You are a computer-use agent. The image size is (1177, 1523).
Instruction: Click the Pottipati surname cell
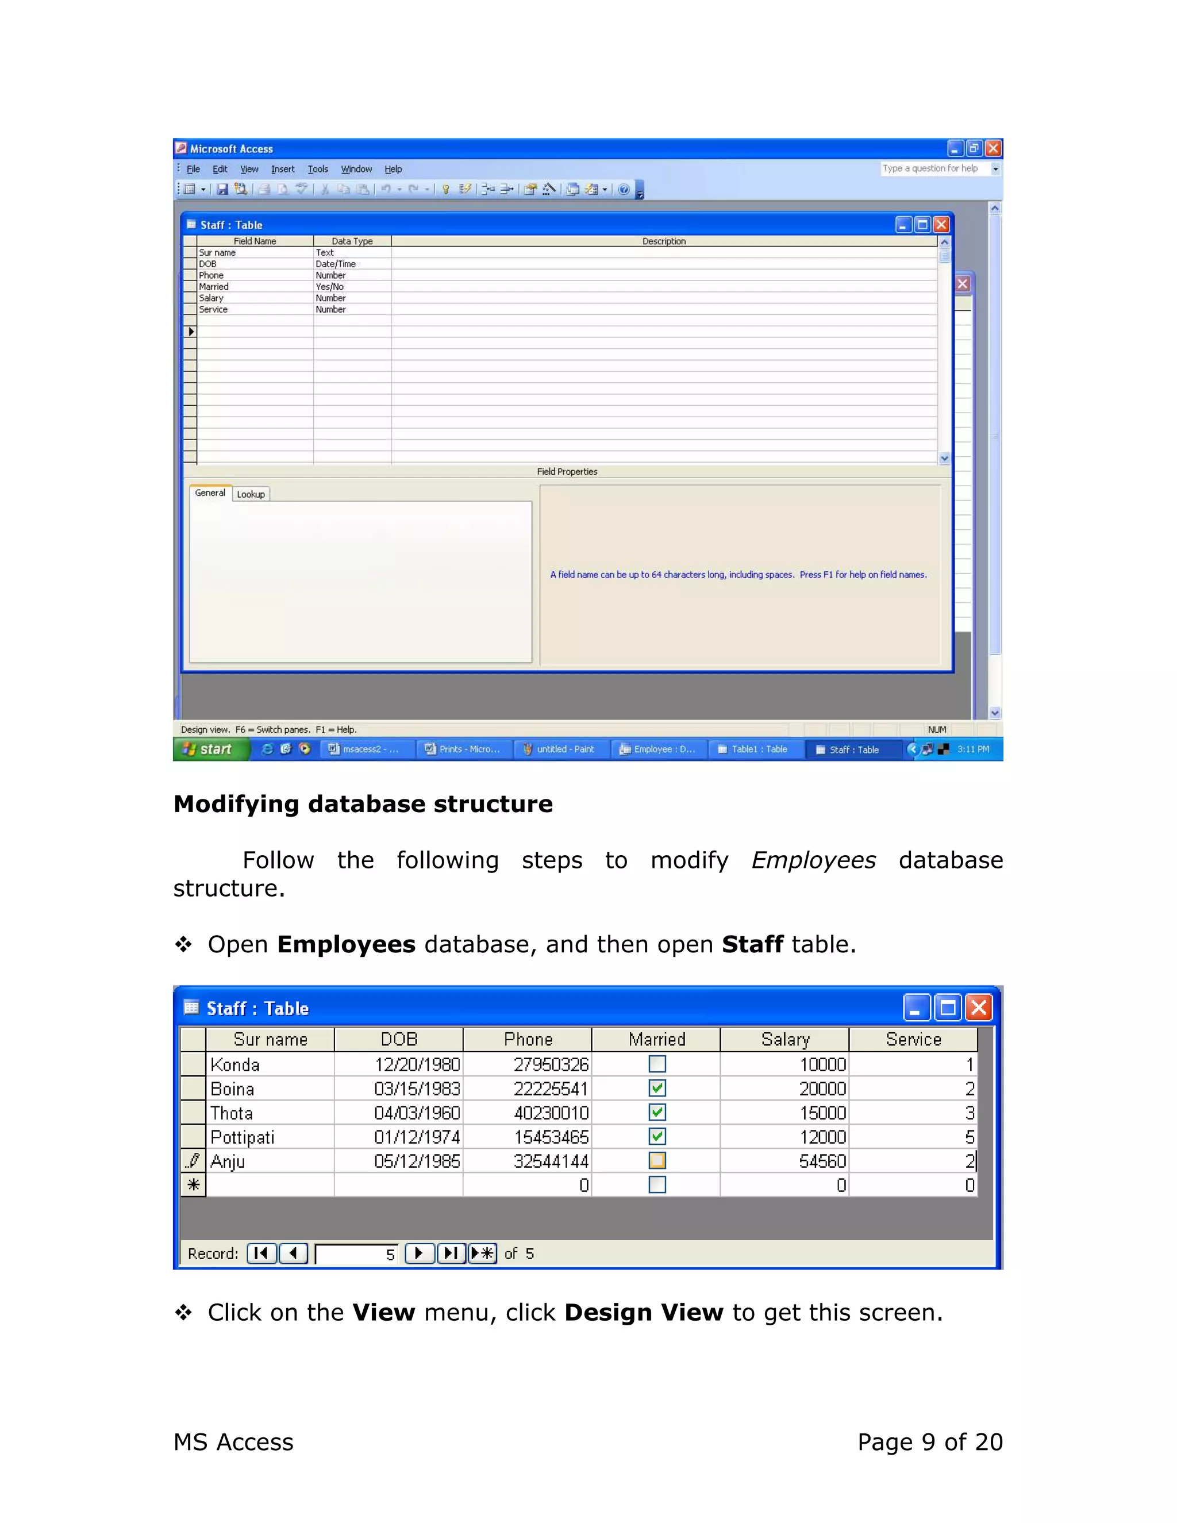coord(270,1137)
